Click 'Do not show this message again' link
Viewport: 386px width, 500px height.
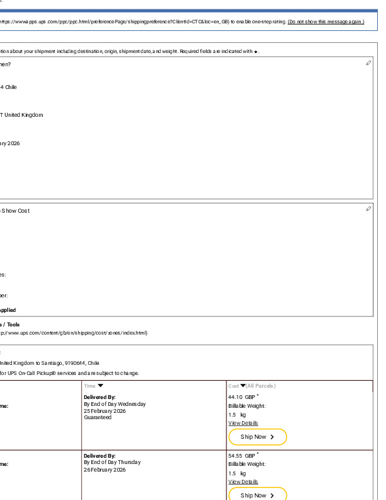325,21
